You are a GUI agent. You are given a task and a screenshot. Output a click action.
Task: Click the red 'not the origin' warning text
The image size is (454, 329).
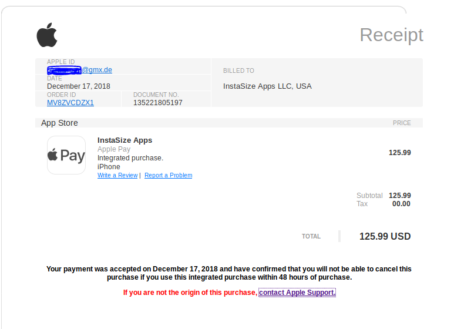pos(190,293)
